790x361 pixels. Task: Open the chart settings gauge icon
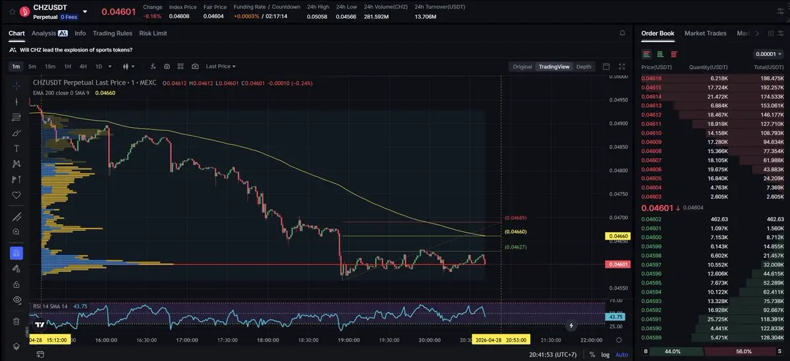tap(167, 67)
